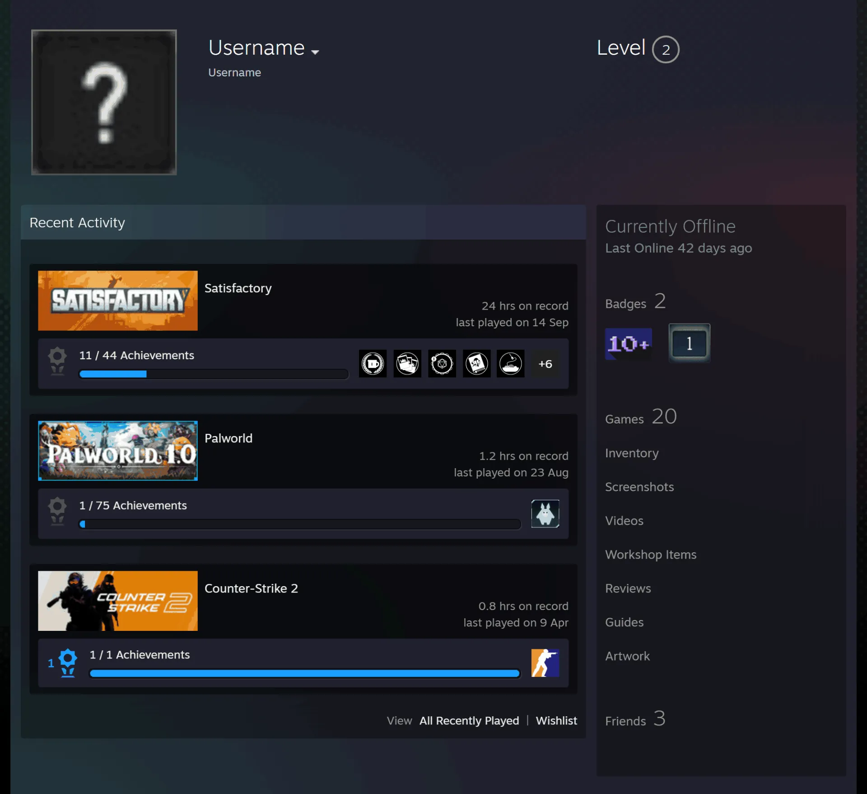Open the Badges section
The width and height of the screenshot is (867, 794).
(635, 301)
